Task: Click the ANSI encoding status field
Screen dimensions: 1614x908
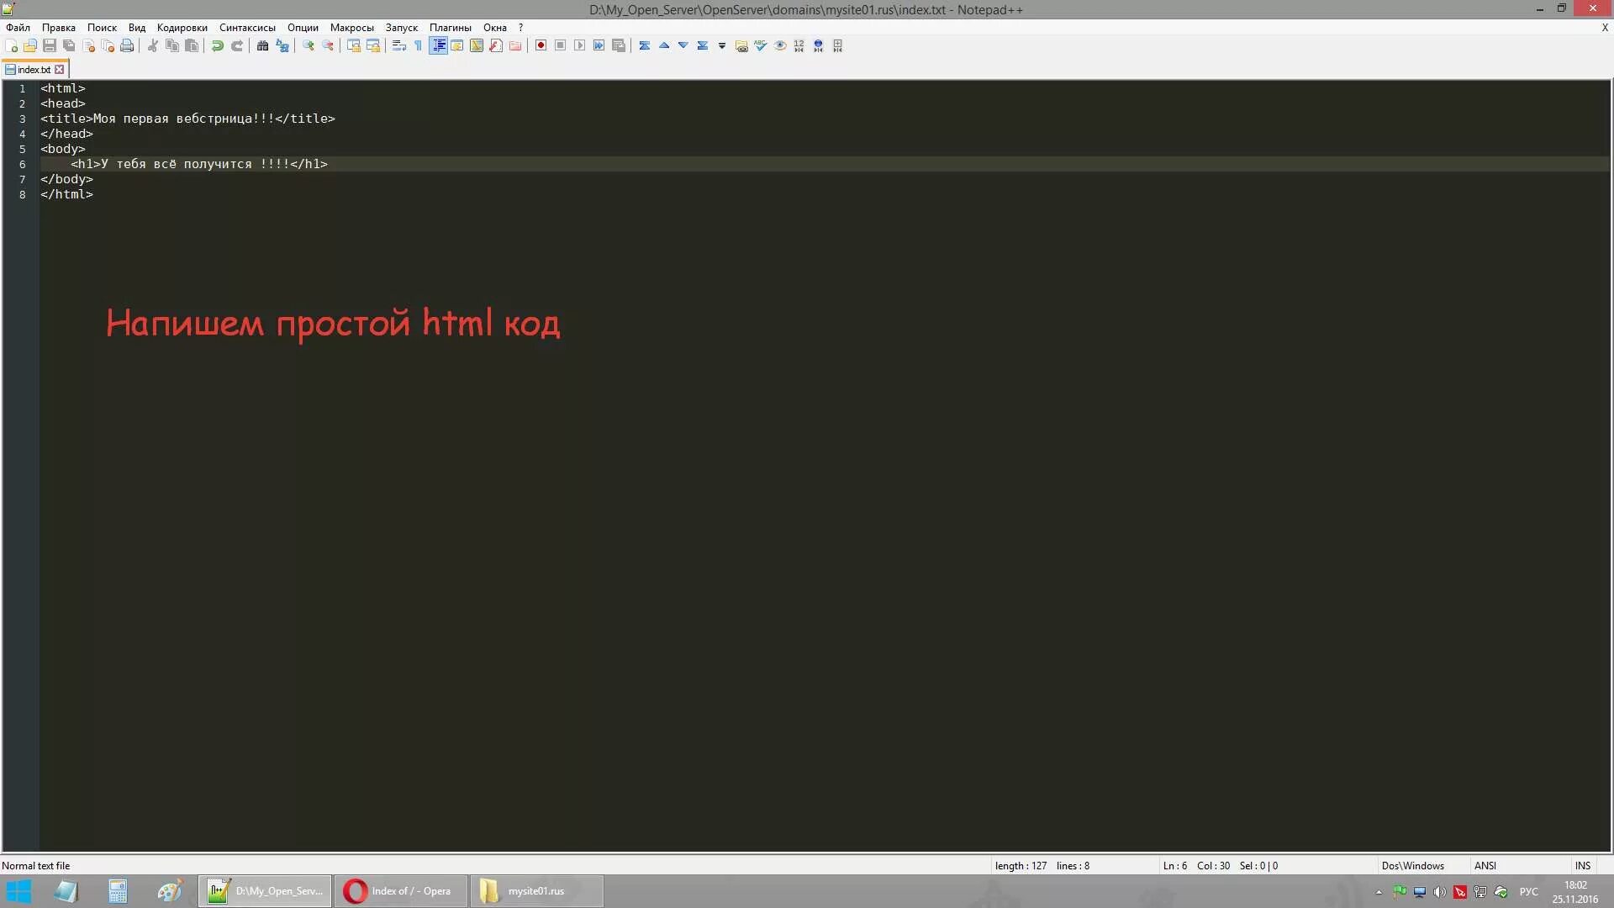Action: [1485, 866]
